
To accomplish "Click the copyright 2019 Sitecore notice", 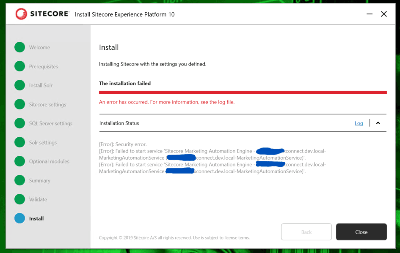I will pos(174,238).
